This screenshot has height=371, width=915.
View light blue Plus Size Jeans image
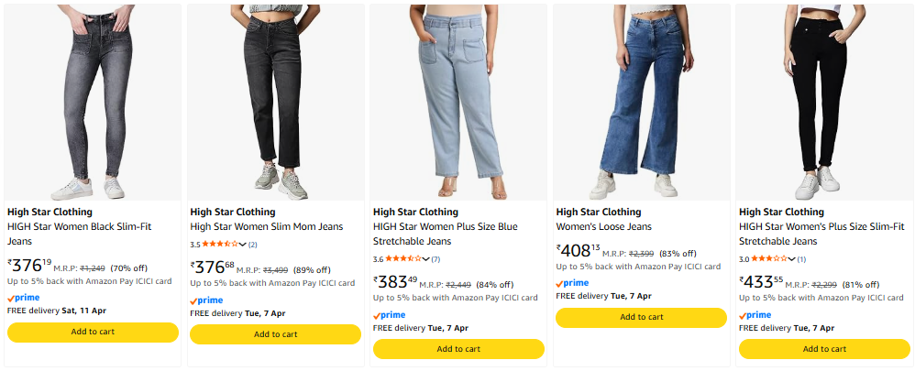[x=457, y=101]
